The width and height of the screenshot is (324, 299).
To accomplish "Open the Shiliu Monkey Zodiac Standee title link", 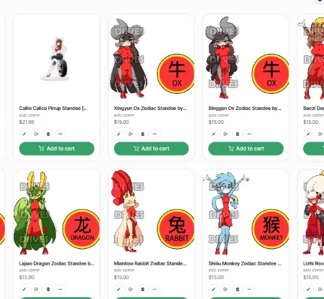I will [245, 263].
